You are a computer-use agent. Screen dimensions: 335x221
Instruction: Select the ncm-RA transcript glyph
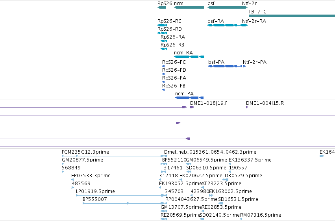[x=189, y=57]
